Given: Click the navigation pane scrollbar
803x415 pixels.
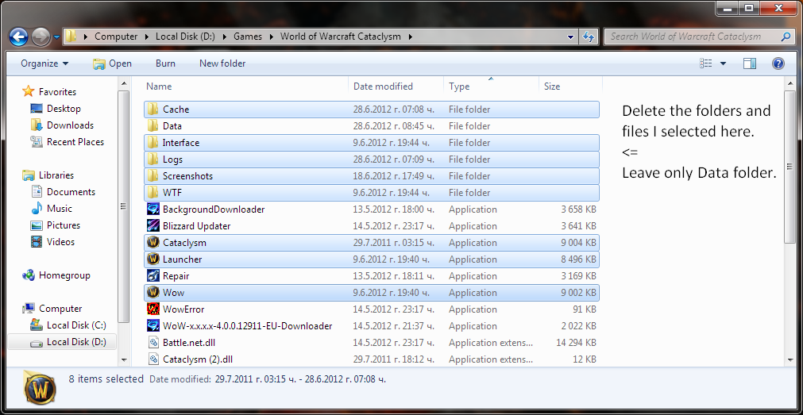Looking at the screenshot, I should (x=124, y=207).
